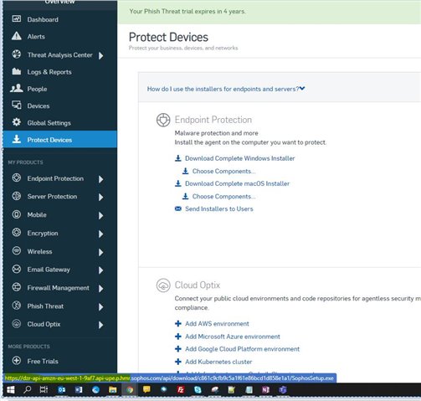Click the Server Protection sidebar icon
Screen dimensions: 421x401
pyautogui.click(x=17, y=196)
